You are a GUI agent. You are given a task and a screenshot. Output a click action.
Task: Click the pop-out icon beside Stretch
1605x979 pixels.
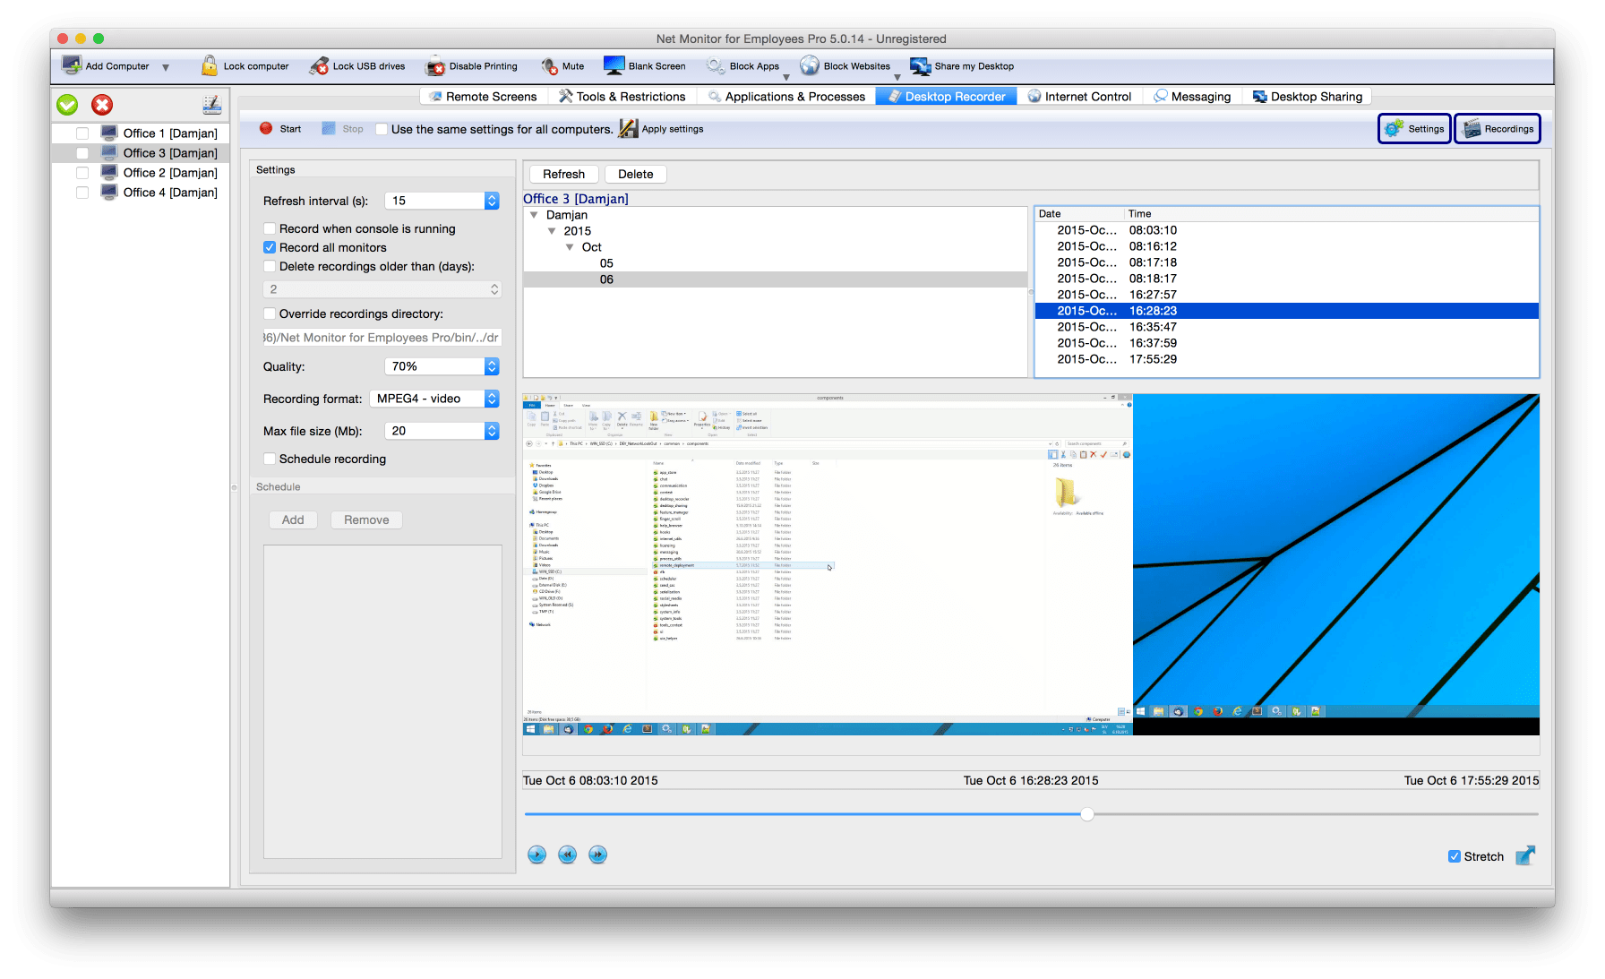click(x=1524, y=856)
